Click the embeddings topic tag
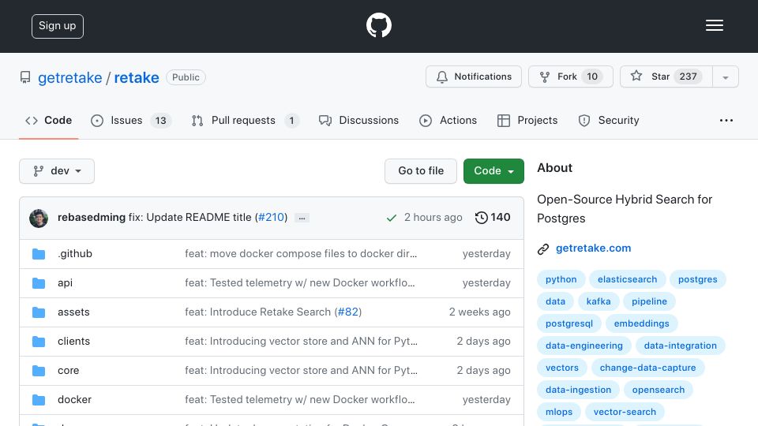758x426 pixels. (x=641, y=323)
